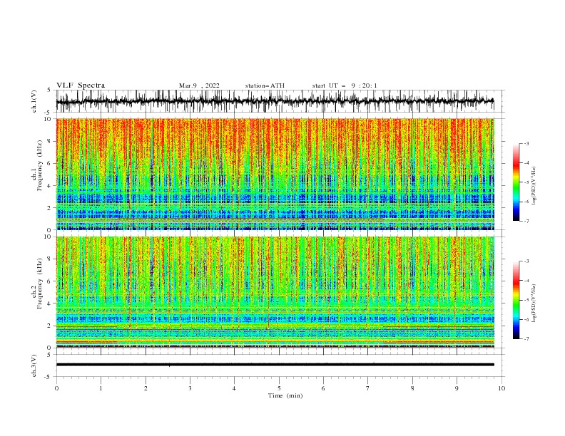This screenshot has width=565, height=436.
Task: Click the ch.2 "Frequency (kHz)" axis label
Action: tap(40, 284)
